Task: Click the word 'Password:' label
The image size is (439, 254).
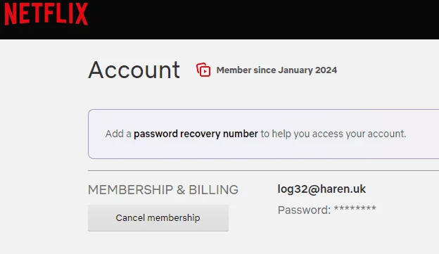Action: (305, 210)
